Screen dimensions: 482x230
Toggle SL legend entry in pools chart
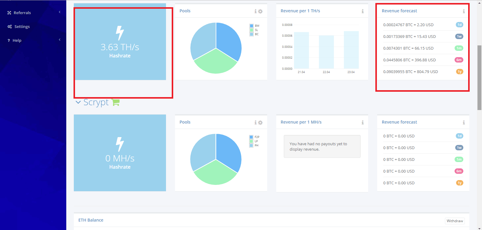tap(254, 30)
